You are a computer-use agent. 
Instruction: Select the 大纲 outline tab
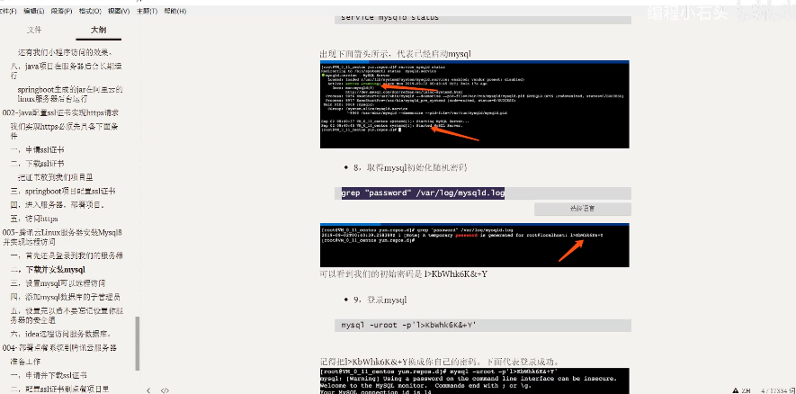[x=98, y=30]
